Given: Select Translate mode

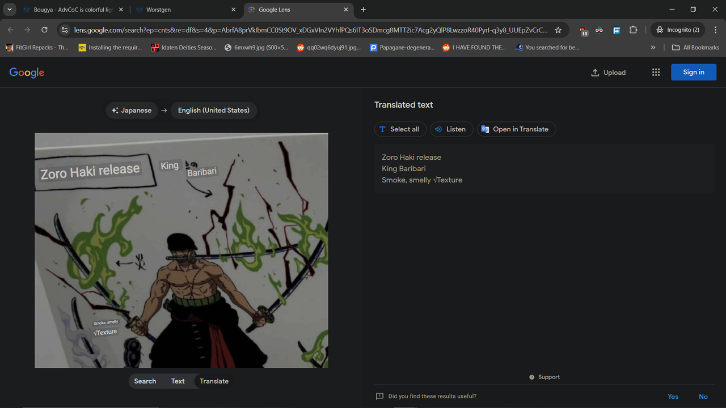Looking at the screenshot, I should pos(214,381).
